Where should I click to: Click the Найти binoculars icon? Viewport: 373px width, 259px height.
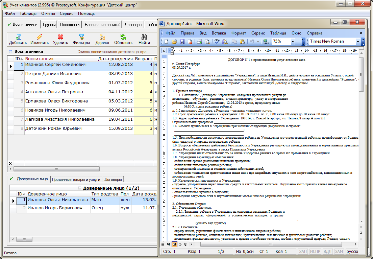(144, 37)
